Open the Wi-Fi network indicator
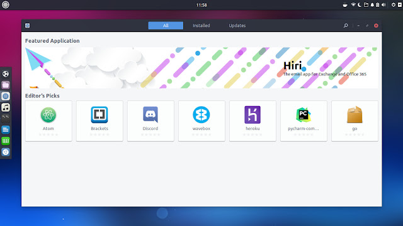The height and width of the screenshot is (226, 403). click(x=353, y=5)
